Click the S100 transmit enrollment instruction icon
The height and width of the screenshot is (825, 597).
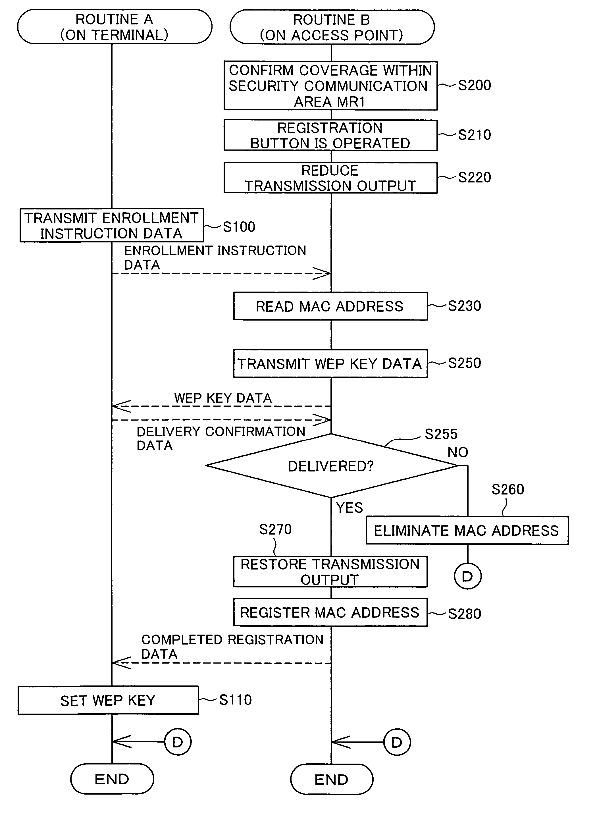pos(97,218)
